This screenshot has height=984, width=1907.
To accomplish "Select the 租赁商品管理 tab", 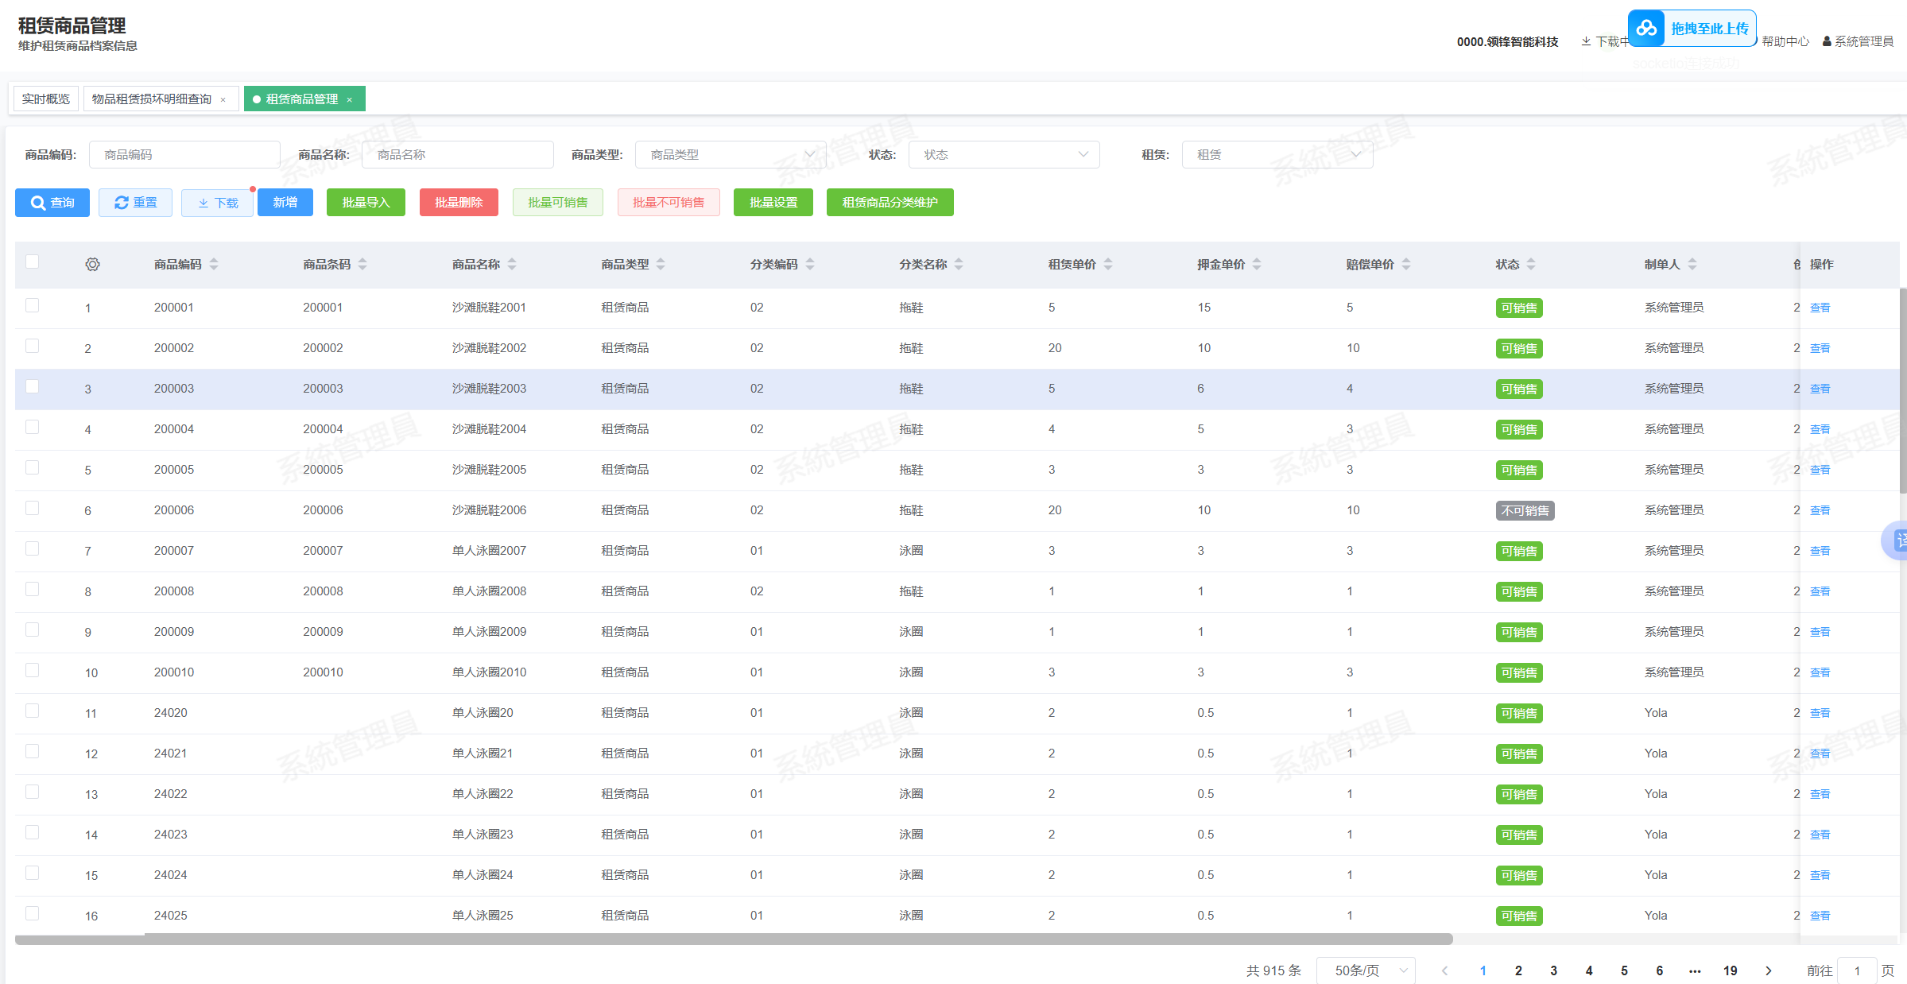I will pyautogui.click(x=301, y=99).
